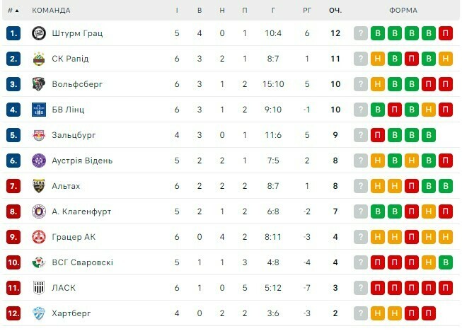
Task: Sort by КОМАНДА team column header
Action: (x=52, y=11)
